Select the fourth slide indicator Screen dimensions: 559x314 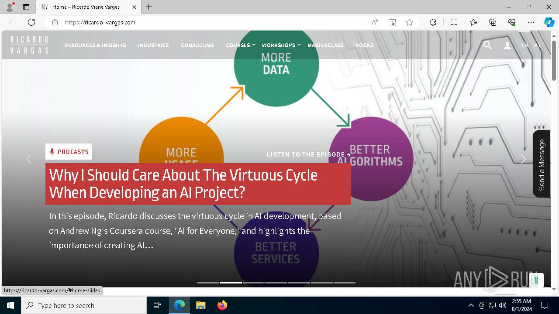click(x=276, y=283)
